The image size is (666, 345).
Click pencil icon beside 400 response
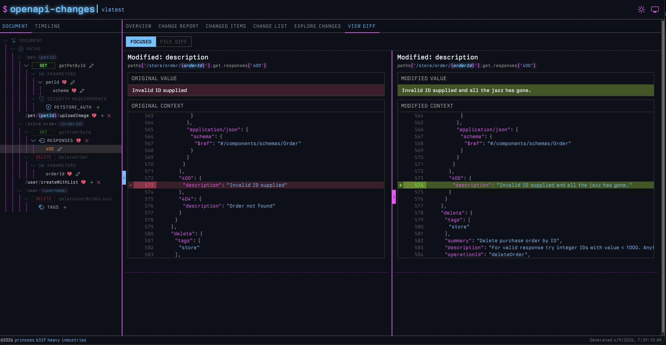tap(60, 149)
